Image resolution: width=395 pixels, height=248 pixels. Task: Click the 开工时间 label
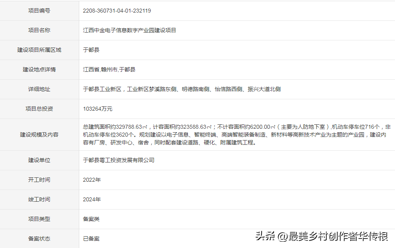39,180
